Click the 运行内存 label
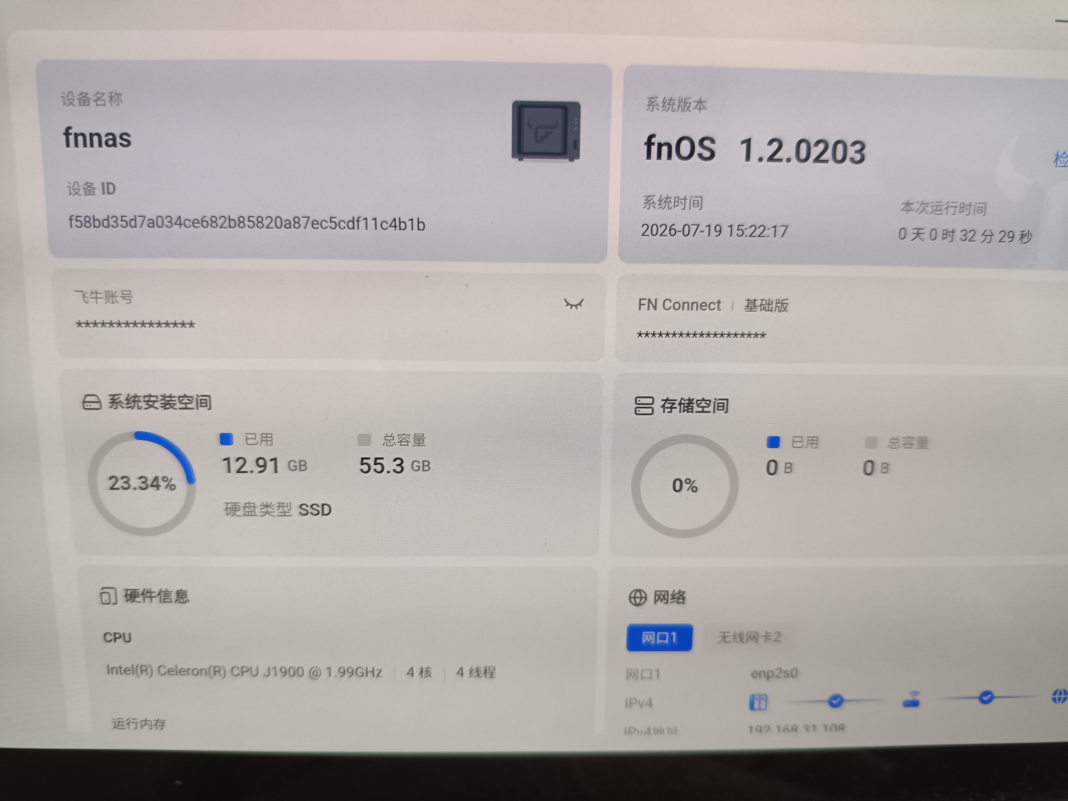Viewport: 1068px width, 801px height. coord(139,724)
